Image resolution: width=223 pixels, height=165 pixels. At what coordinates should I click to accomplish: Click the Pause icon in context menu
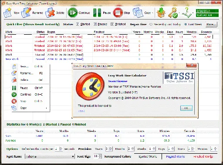point(14,88)
